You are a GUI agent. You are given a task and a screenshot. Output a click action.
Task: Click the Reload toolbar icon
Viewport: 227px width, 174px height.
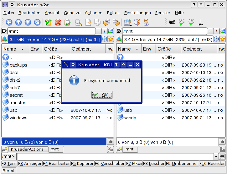[37, 22]
